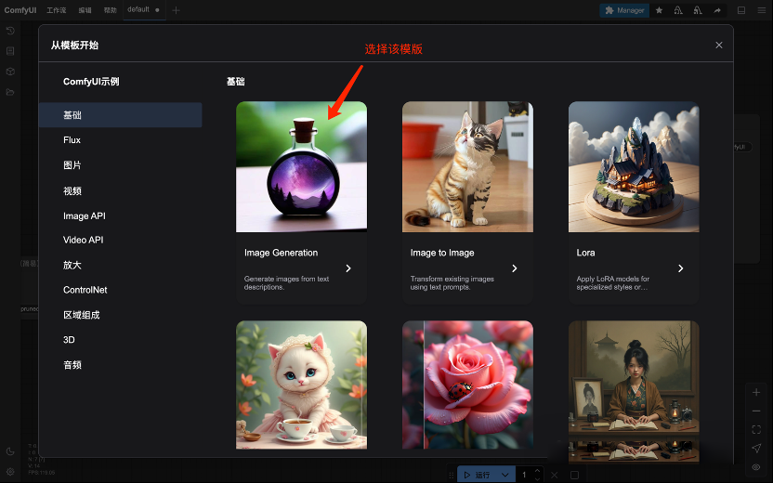
Task: Open the queue history sidebar icon
Action: coord(10,31)
